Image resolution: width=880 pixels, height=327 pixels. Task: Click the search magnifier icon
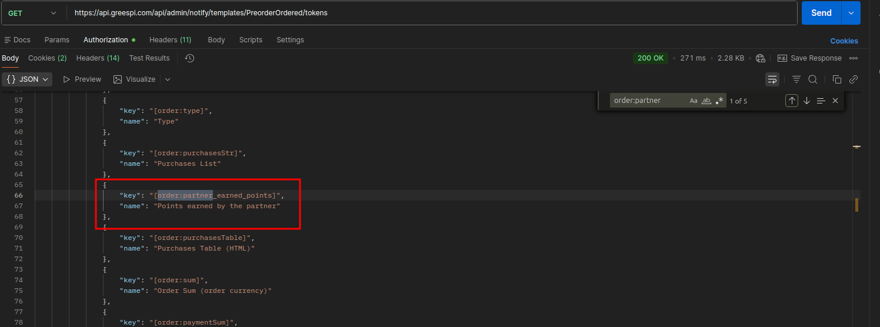pyautogui.click(x=813, y=79)
